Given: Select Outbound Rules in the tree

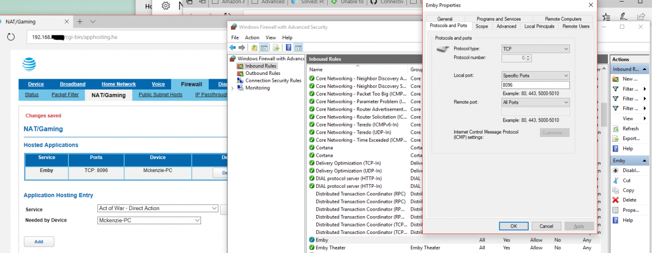Looking at the screenshot, I should [262, 73].
